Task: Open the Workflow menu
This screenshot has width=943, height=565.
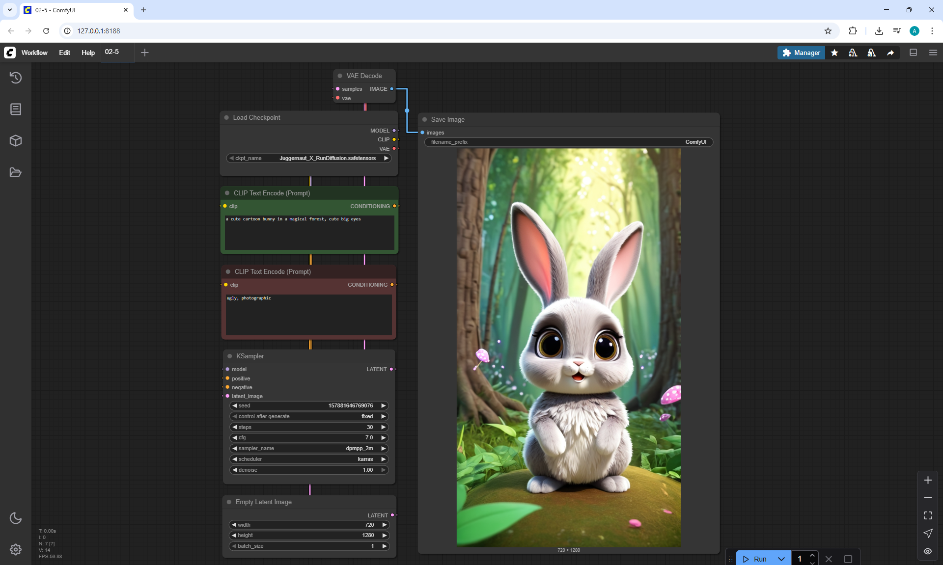Action: pos(34,53)
